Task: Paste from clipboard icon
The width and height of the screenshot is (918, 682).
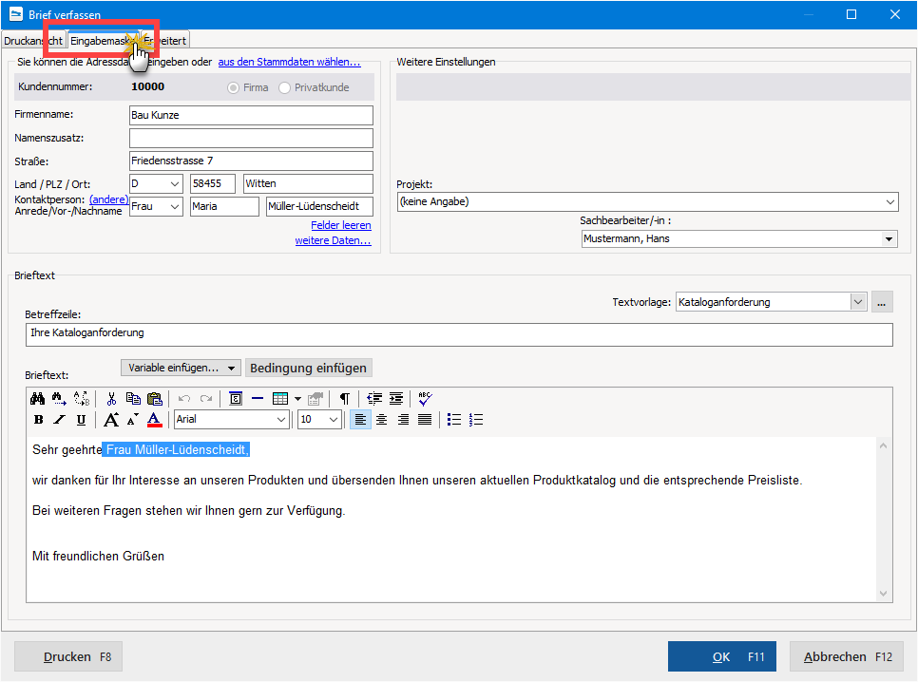Action: pos(155,399)
